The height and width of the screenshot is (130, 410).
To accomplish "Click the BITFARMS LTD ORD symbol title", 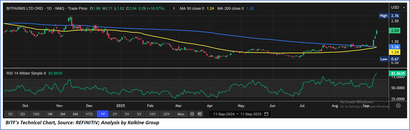I will tap(24, 8).
